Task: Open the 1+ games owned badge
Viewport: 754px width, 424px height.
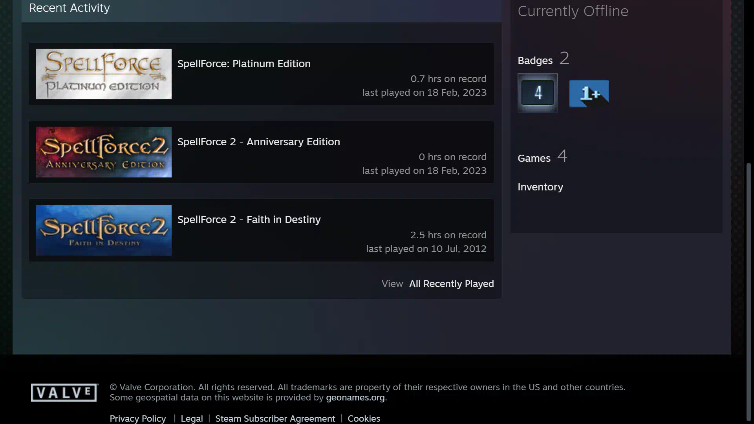Action: pos(589,93)
